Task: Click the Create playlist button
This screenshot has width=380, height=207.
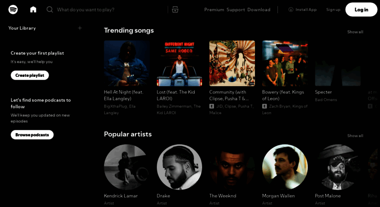Action: coord(30,75)
